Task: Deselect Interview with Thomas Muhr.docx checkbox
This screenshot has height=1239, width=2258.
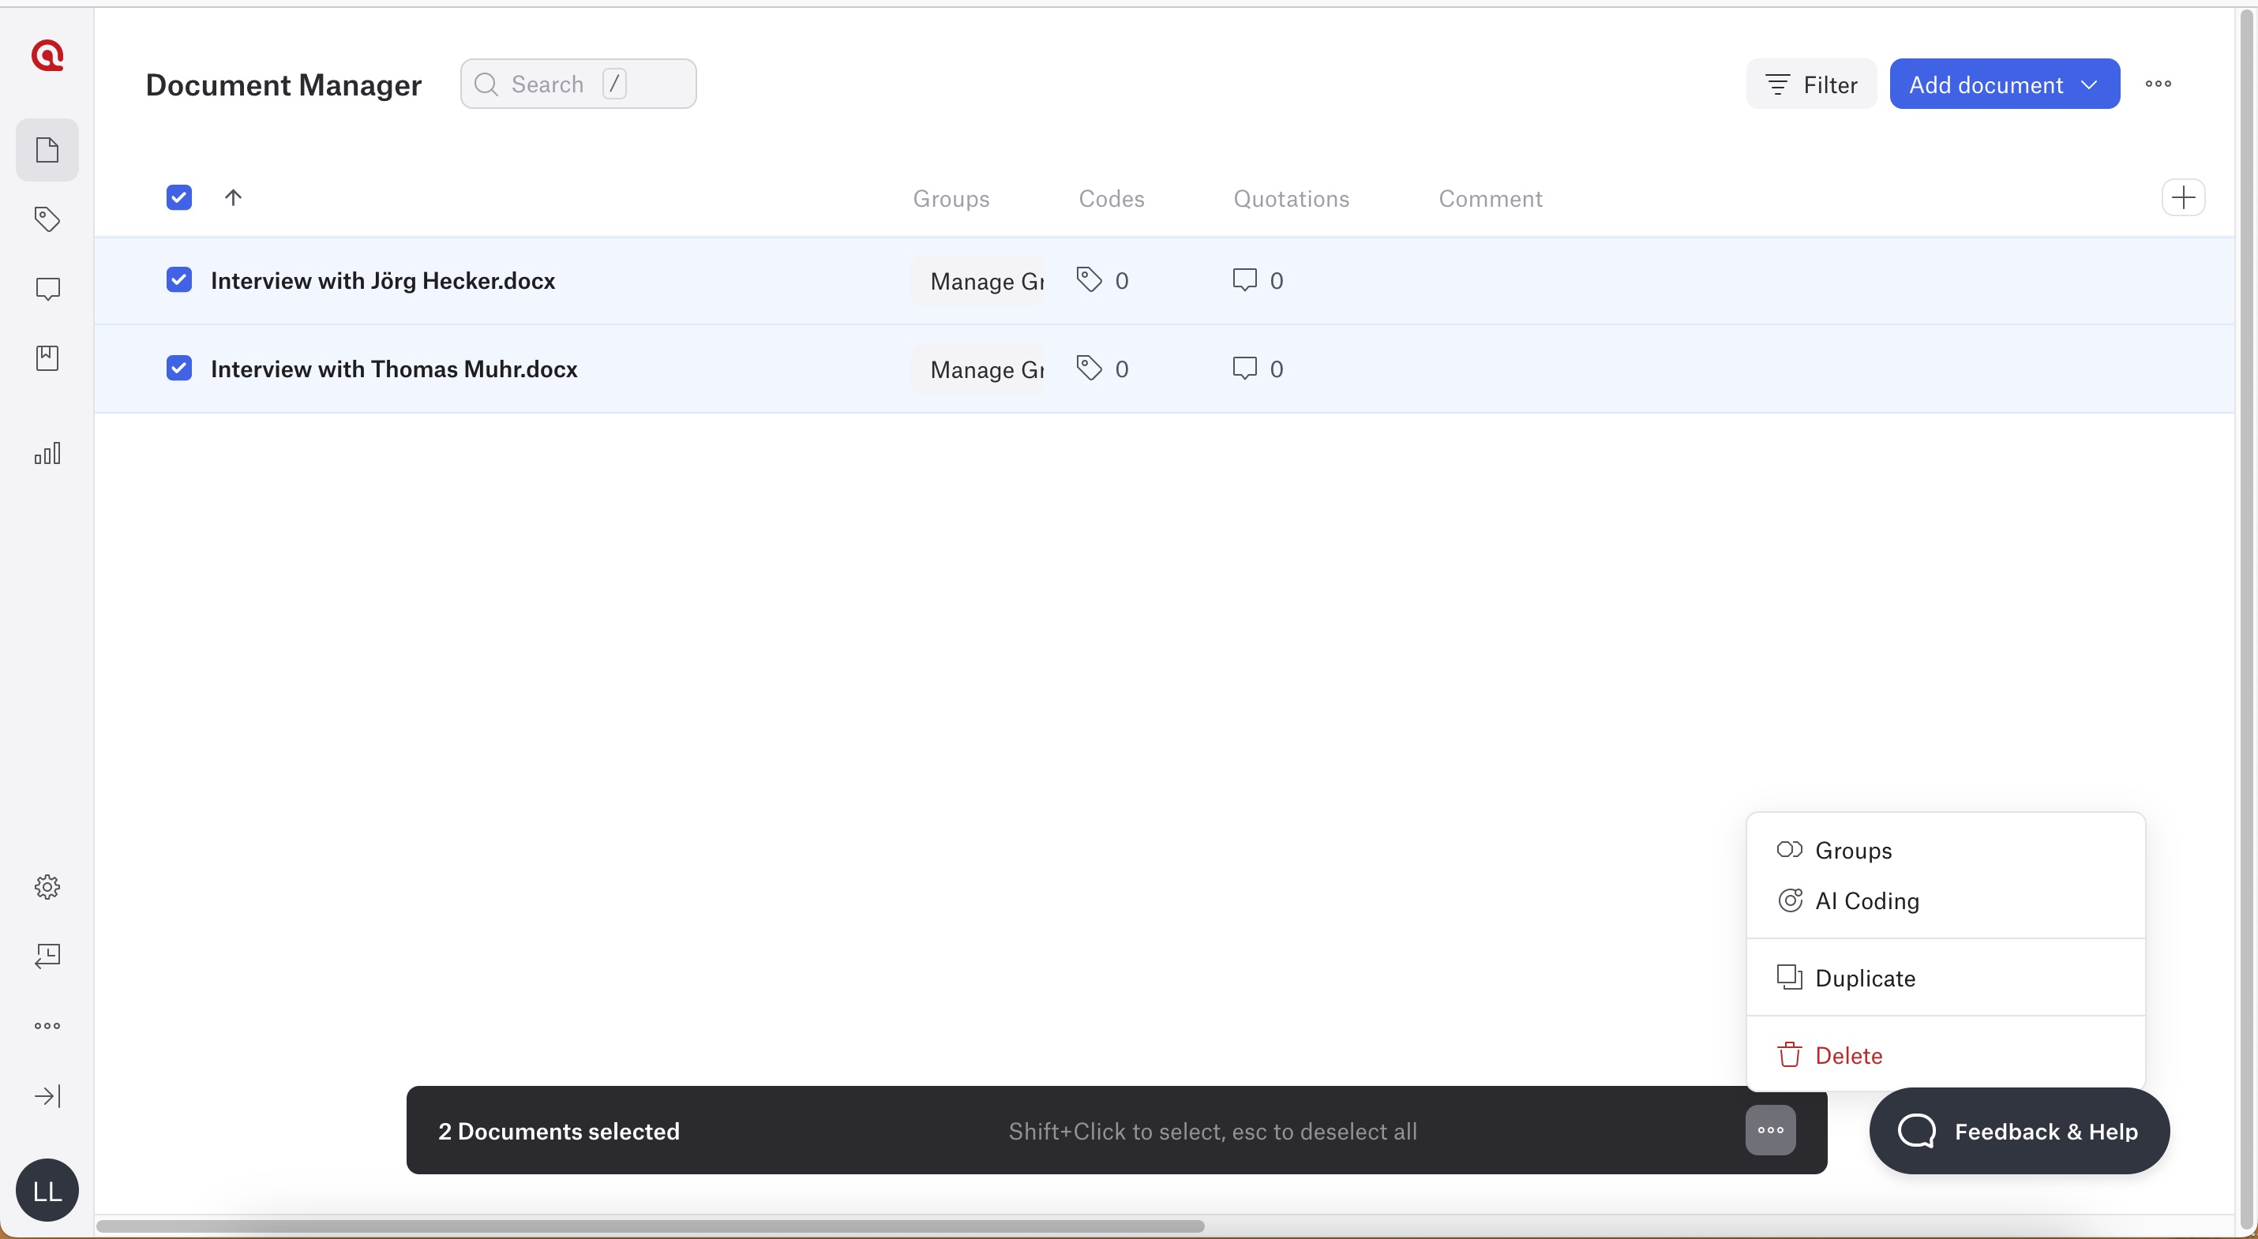Action: tap(178, 368)
